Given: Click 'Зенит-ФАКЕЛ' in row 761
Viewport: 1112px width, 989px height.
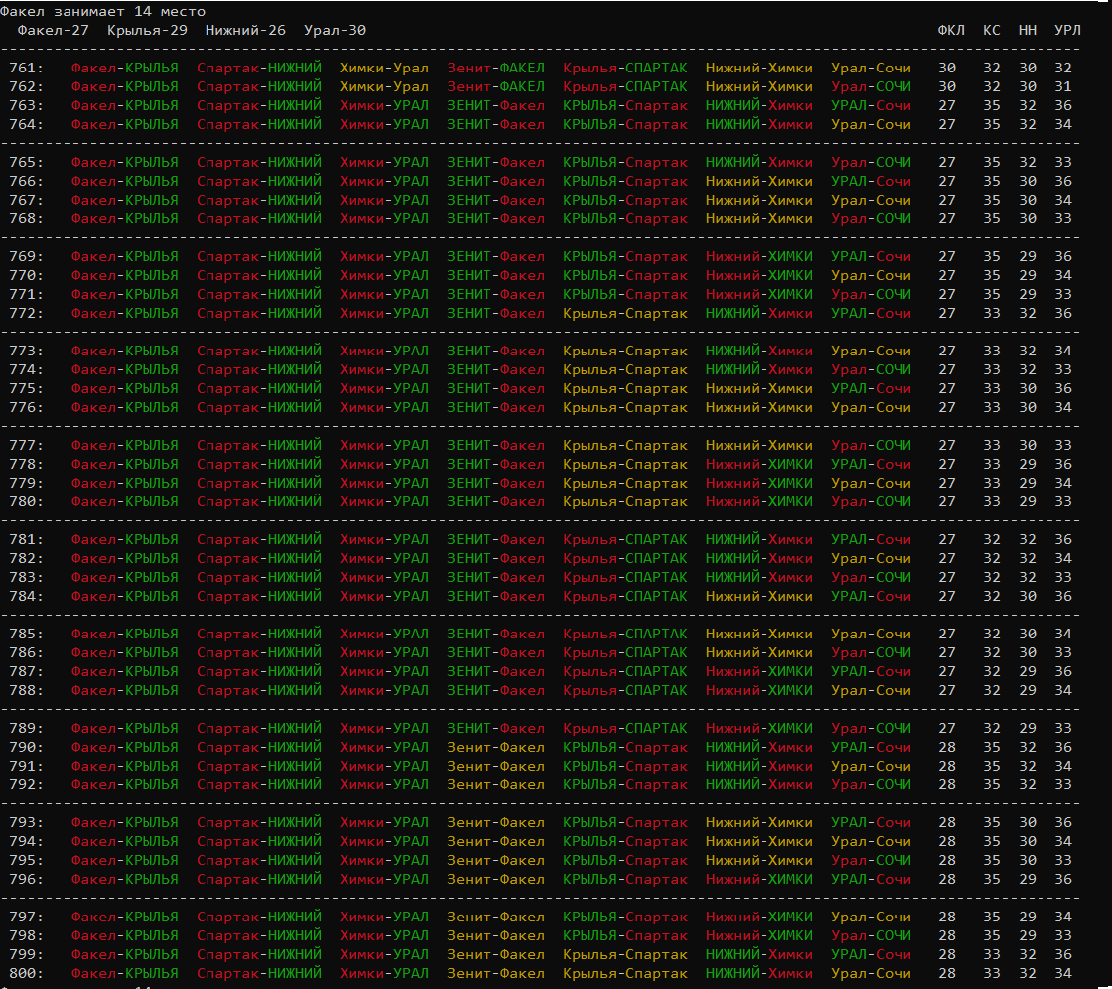Looking at the screenshot, I should point(495,69).
